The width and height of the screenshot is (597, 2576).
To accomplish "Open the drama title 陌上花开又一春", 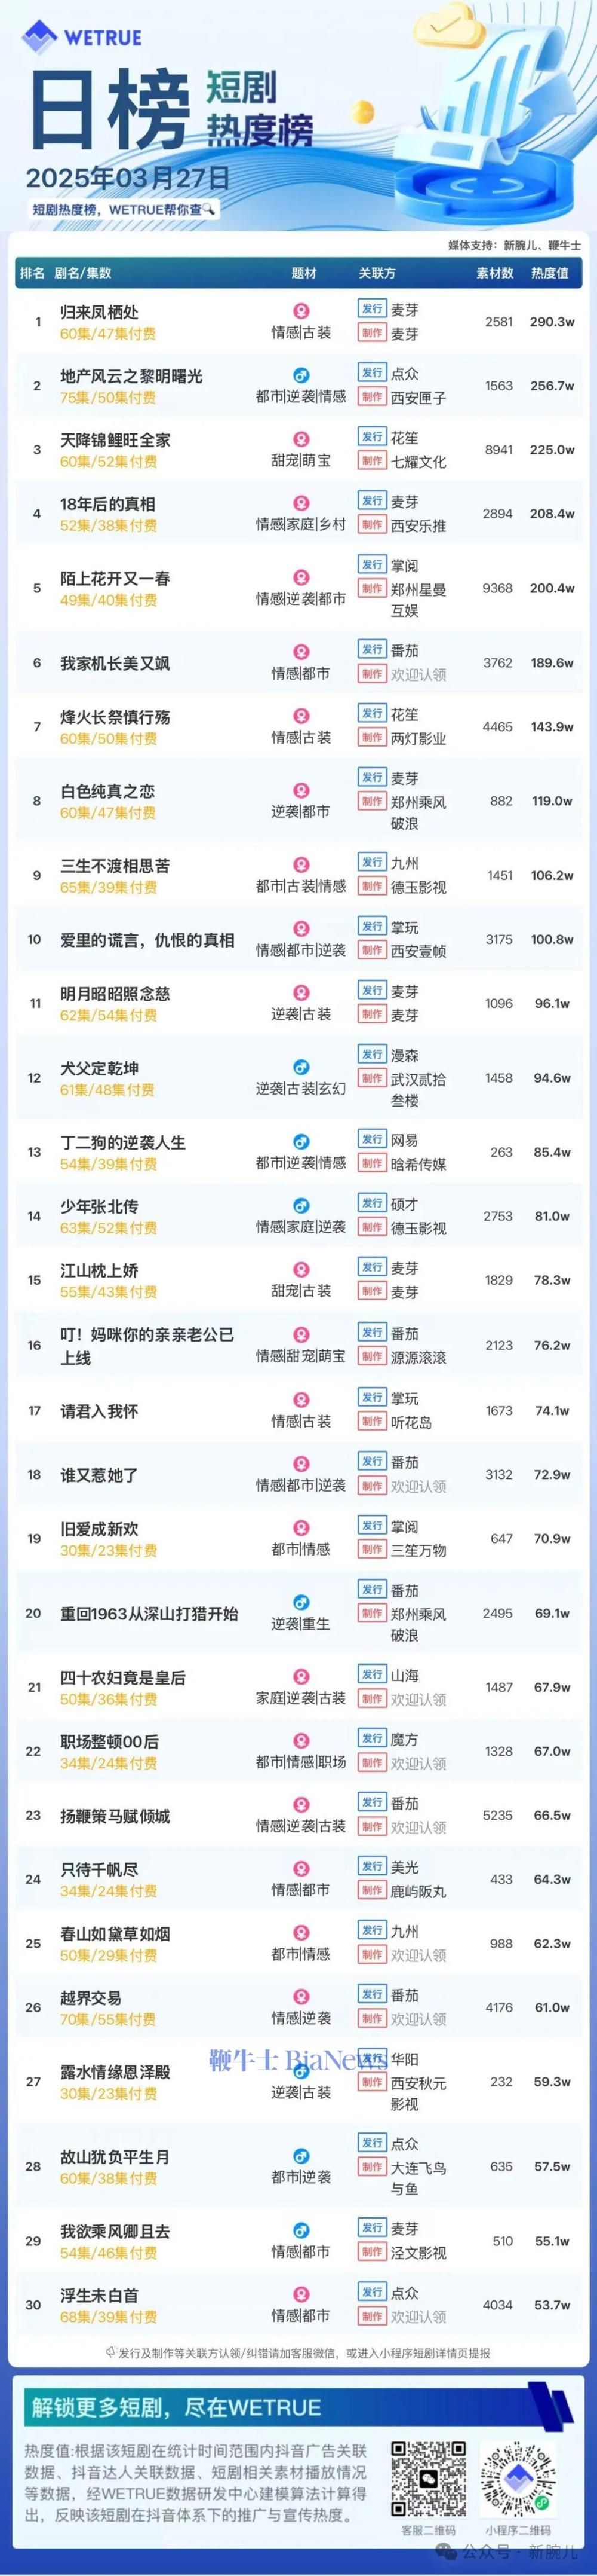I will point(115,578).
